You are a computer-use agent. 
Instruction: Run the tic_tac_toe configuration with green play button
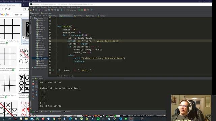pyautogui.click(x=79, y=10)
